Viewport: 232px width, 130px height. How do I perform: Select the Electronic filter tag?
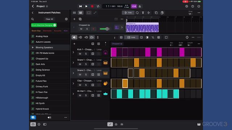coord(47,31)
